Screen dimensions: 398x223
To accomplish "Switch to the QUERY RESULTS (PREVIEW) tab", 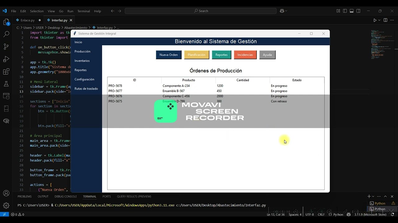I will (x=134, y=196).
